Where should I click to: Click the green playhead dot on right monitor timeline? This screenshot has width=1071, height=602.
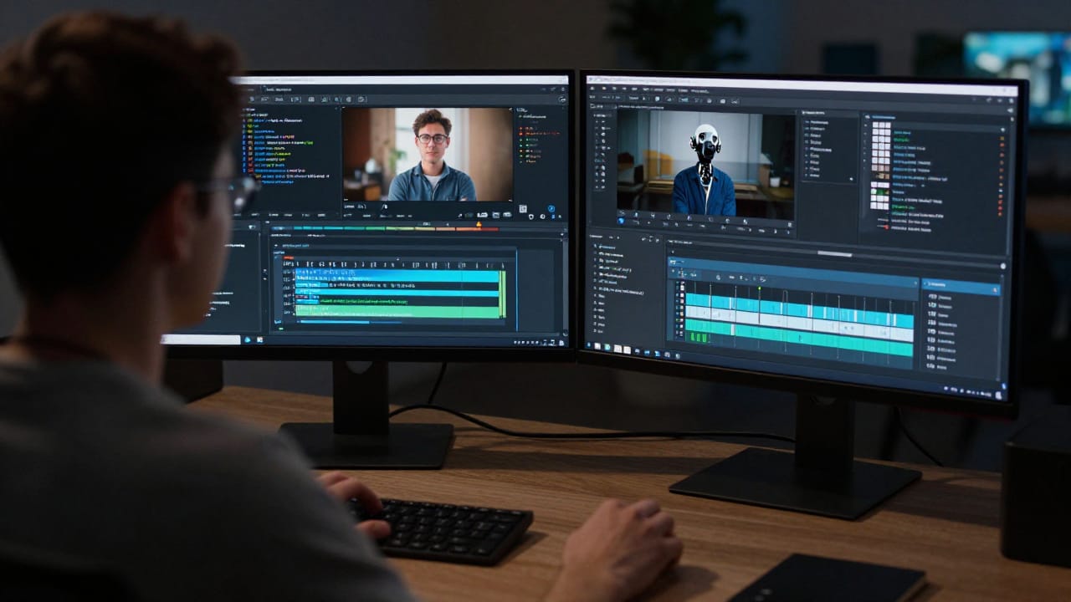point(759,288)
